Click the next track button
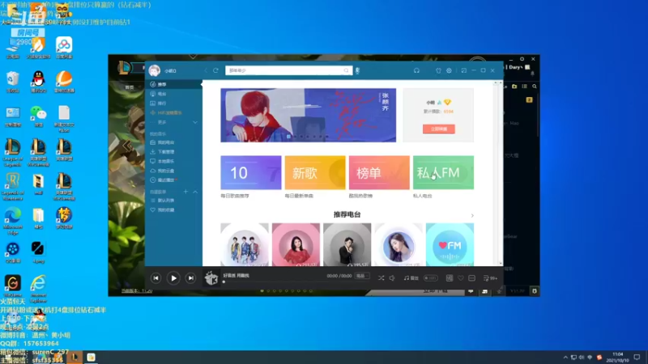This screenshot has width=648, height=364. coord(190,278)
